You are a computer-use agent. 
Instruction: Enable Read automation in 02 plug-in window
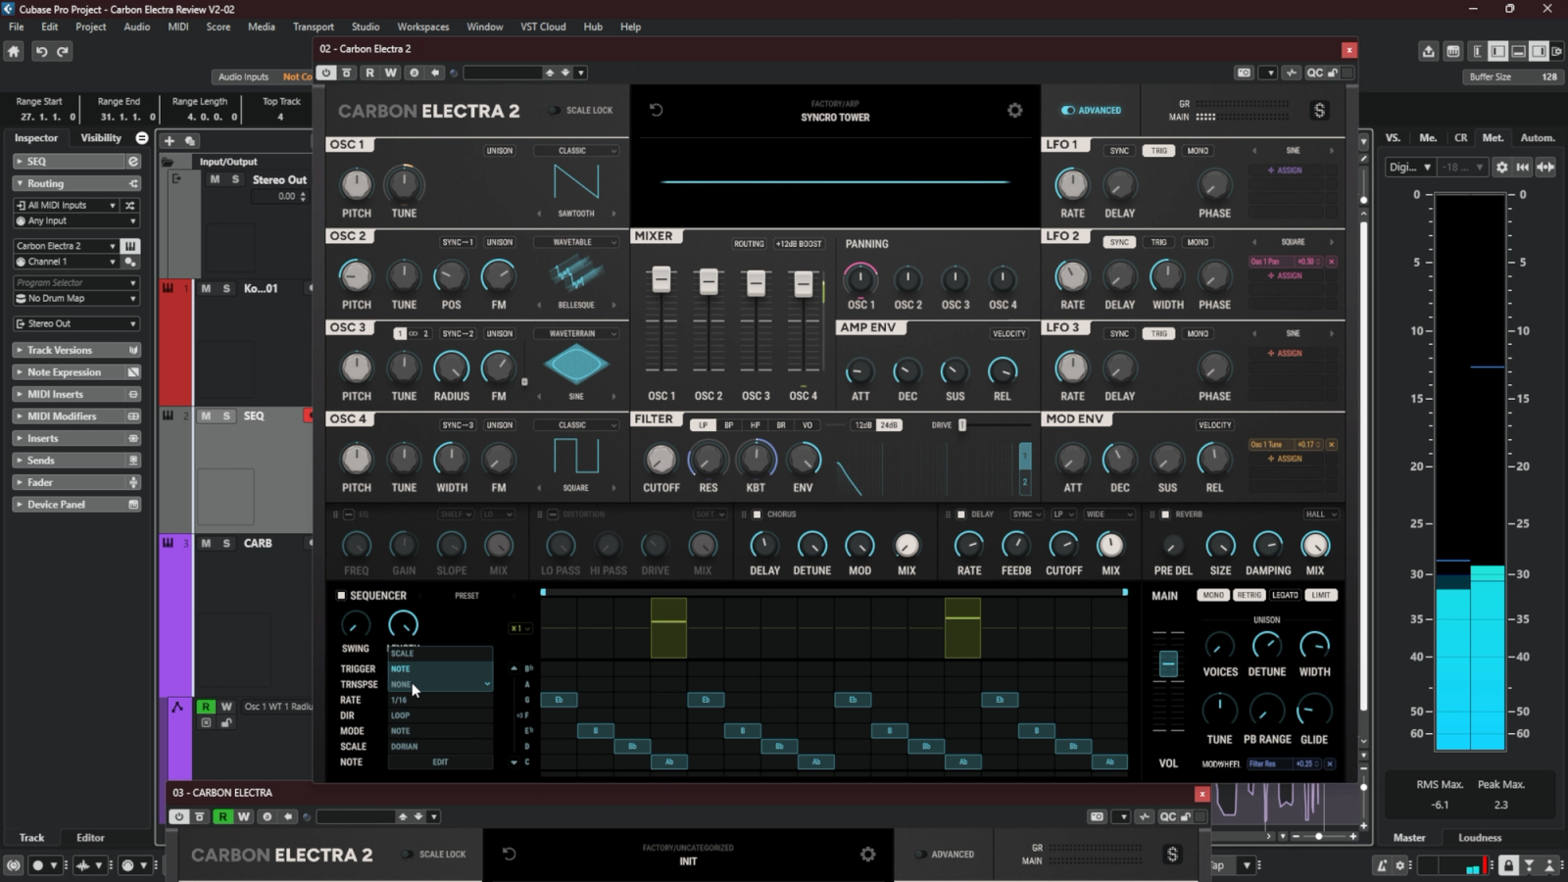(x=369, y=73)
